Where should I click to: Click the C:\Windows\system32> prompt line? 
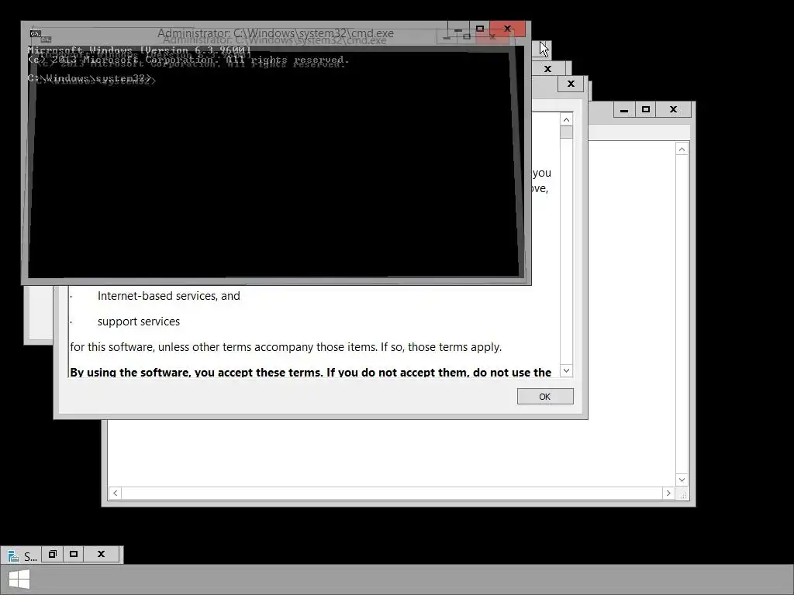pyautogui.click(x=91, y=78)
